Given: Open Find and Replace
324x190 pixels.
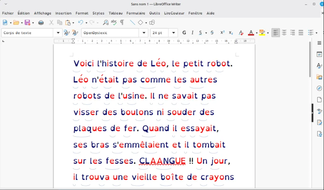Looking at the screenshot, I should [106, 22].
